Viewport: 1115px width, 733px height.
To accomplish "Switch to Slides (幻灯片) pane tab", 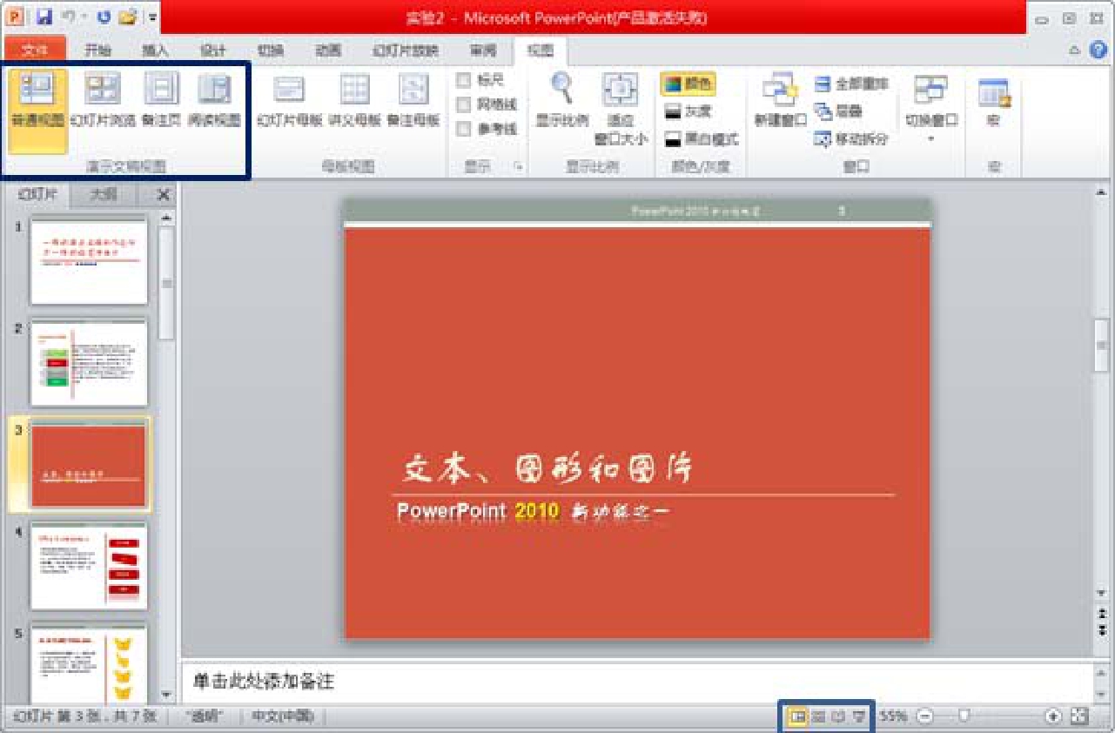I will [x=37, y=194].
